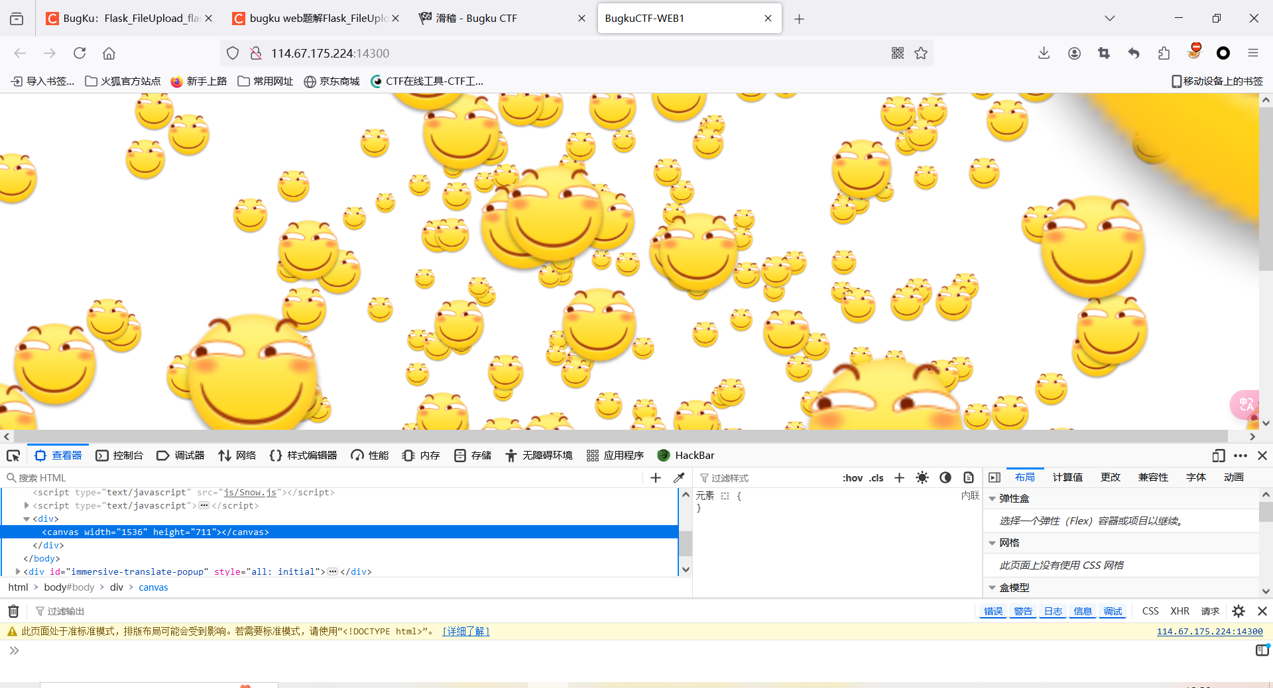
Task: Open the console filter settings gear
Action: tap(1239, 611)
